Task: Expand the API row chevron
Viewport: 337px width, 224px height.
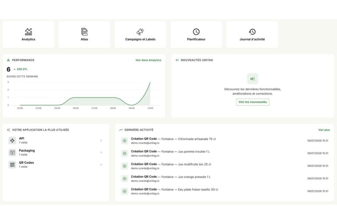Action: [101, 140]
